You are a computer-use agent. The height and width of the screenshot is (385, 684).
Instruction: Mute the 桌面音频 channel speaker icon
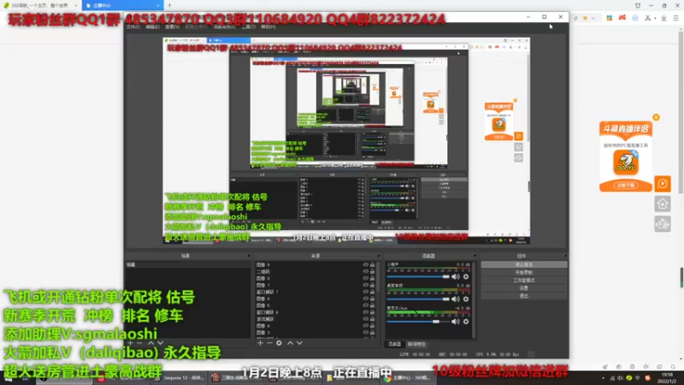coord(456,299)
